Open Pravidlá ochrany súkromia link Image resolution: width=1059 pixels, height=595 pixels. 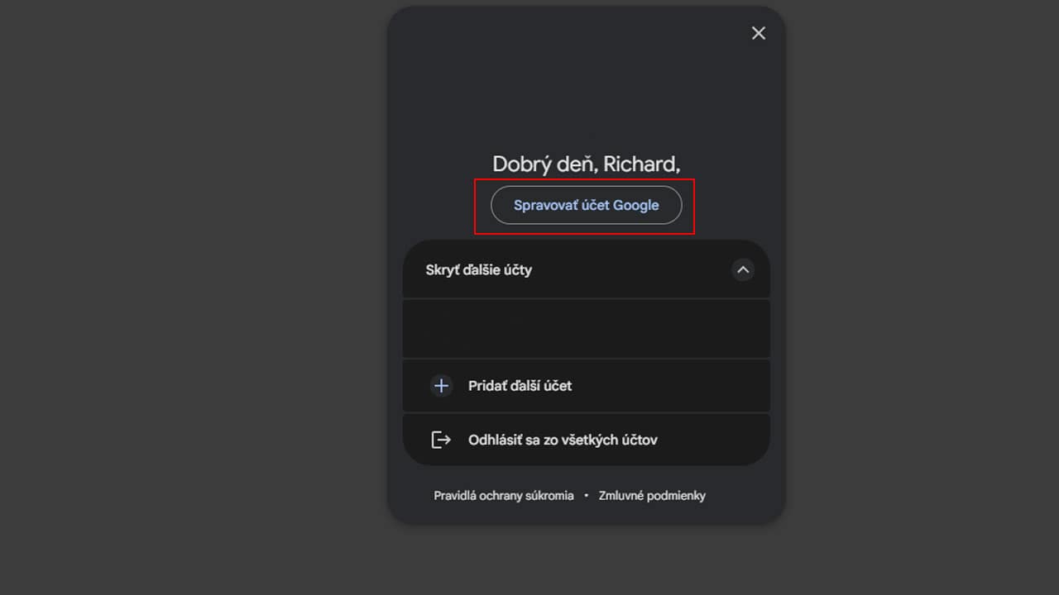point(503,496)
